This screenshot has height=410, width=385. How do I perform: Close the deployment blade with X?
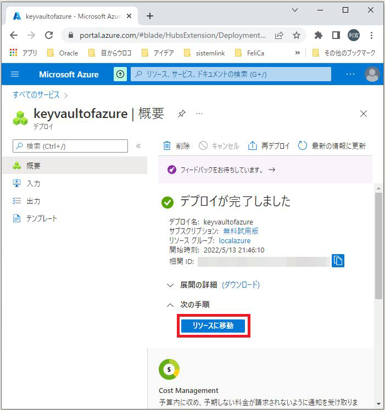click(x=364, y=114)
